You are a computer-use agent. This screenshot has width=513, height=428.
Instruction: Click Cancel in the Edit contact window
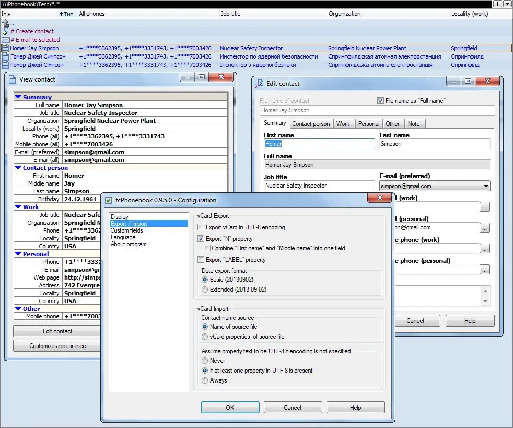[417, 321]
